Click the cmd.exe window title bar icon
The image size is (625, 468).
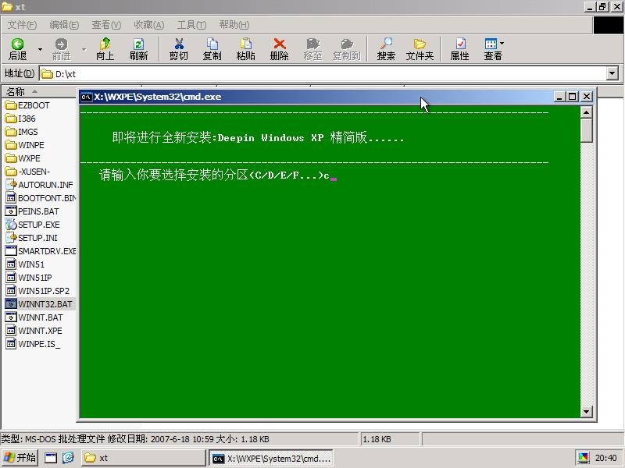click(86, 97)
